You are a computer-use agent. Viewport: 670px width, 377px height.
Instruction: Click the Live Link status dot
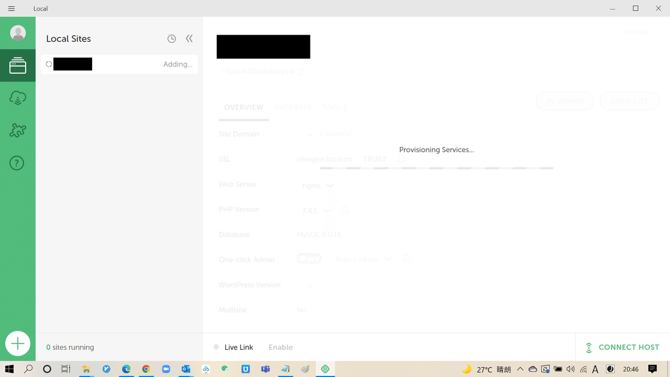216,347
